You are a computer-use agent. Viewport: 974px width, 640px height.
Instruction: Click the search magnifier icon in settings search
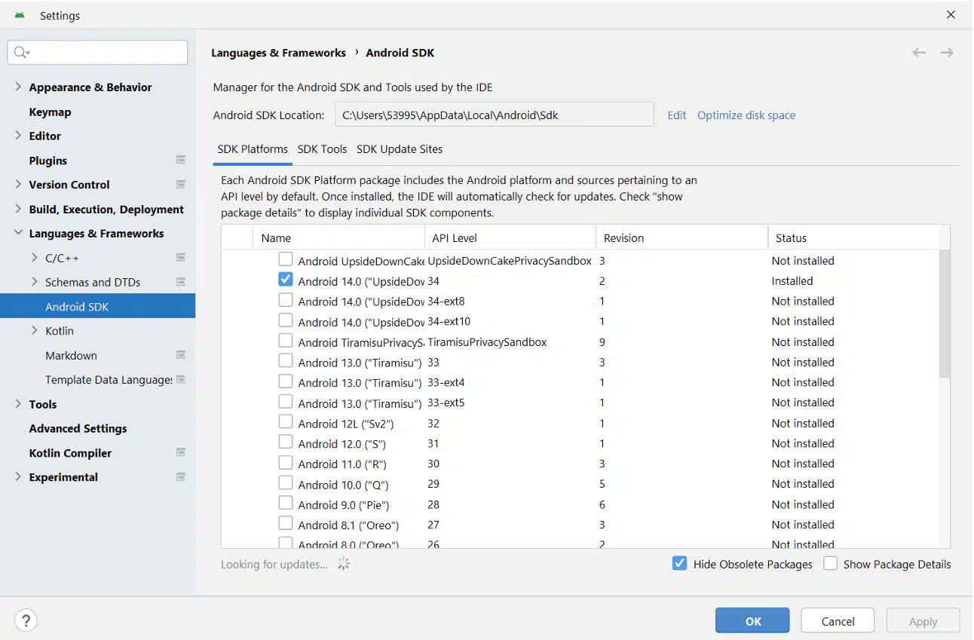[x=20, y=52]
